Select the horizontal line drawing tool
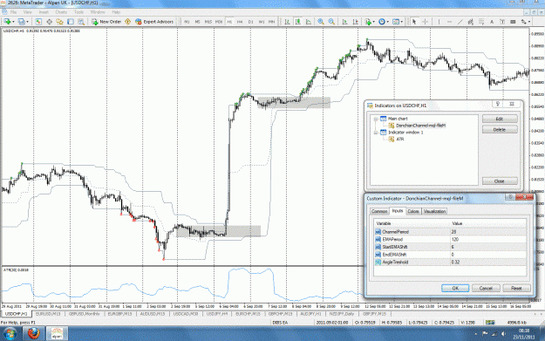The image size is (545, 341). click(x=449, y=22)
